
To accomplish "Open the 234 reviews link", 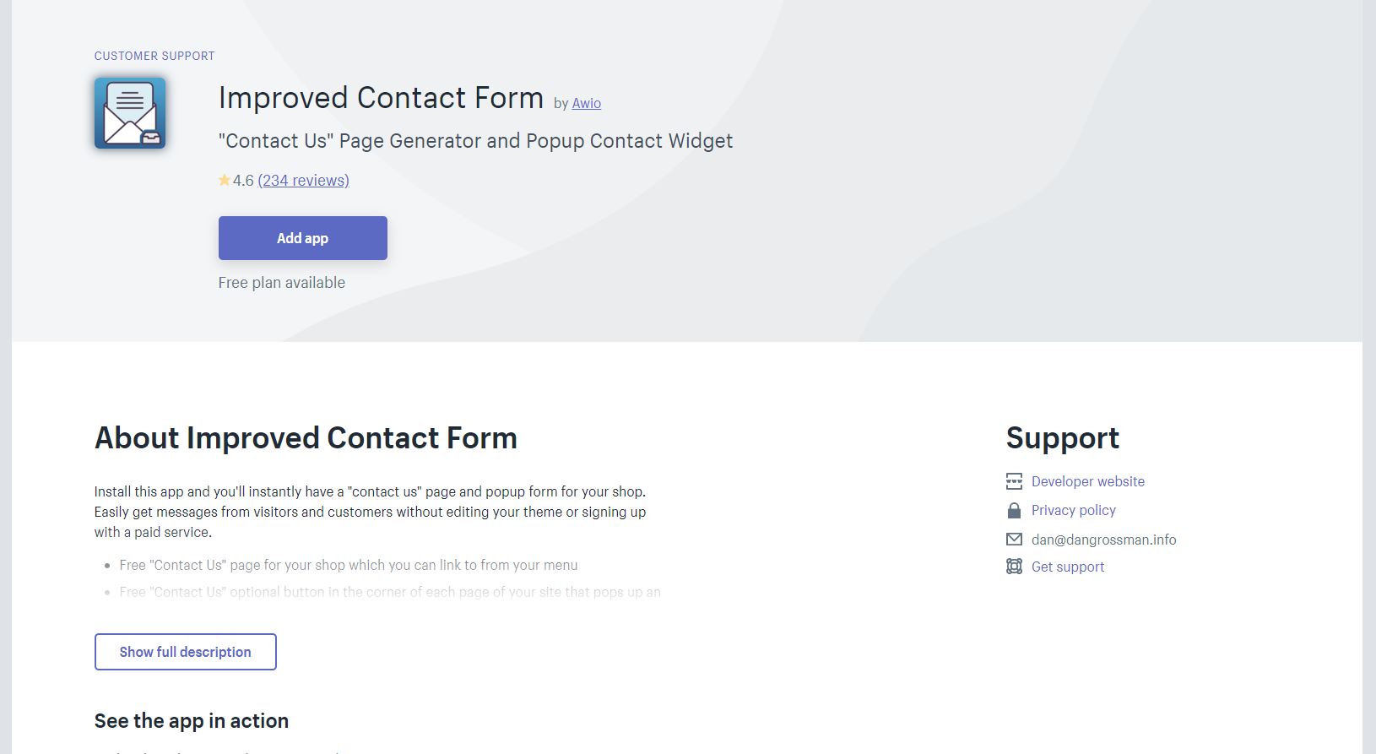I will [303, 180].
